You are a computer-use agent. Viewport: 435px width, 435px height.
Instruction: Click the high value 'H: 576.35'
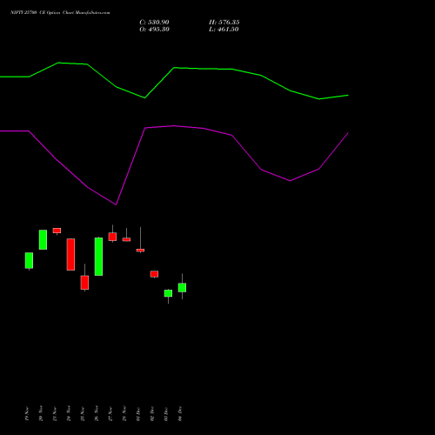coord(224,23)
